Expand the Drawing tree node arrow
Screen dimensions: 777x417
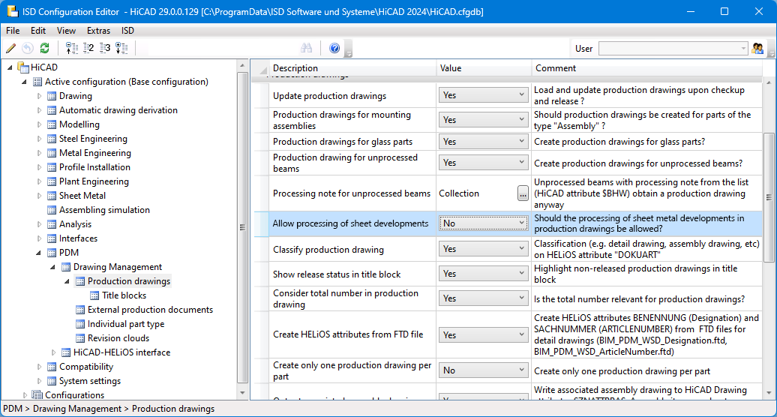[x=39, y=96]
